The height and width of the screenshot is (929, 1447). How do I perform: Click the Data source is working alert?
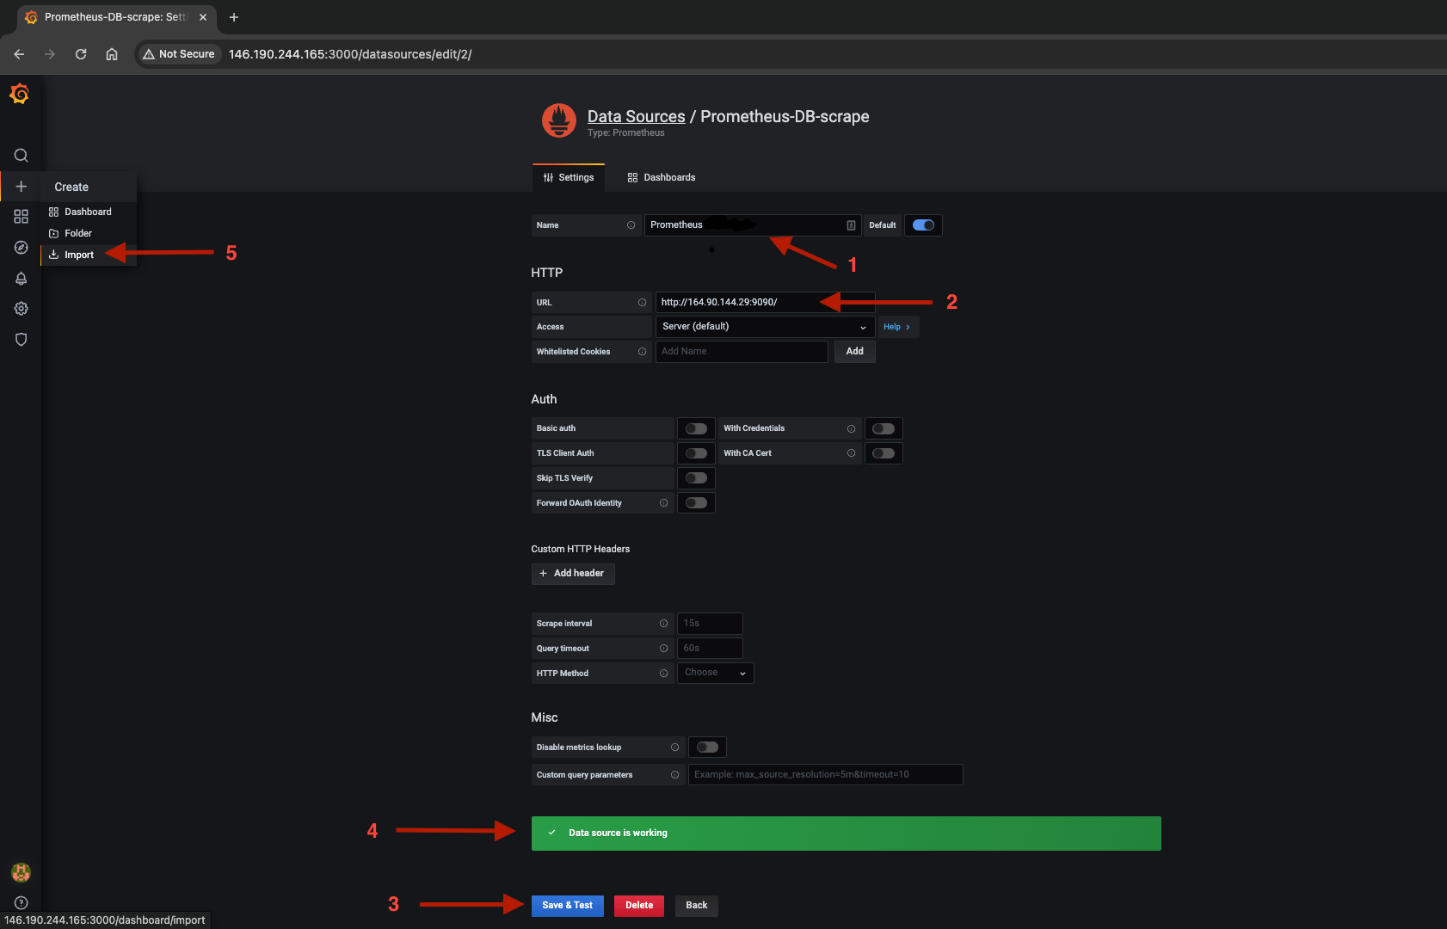point(847,834)
